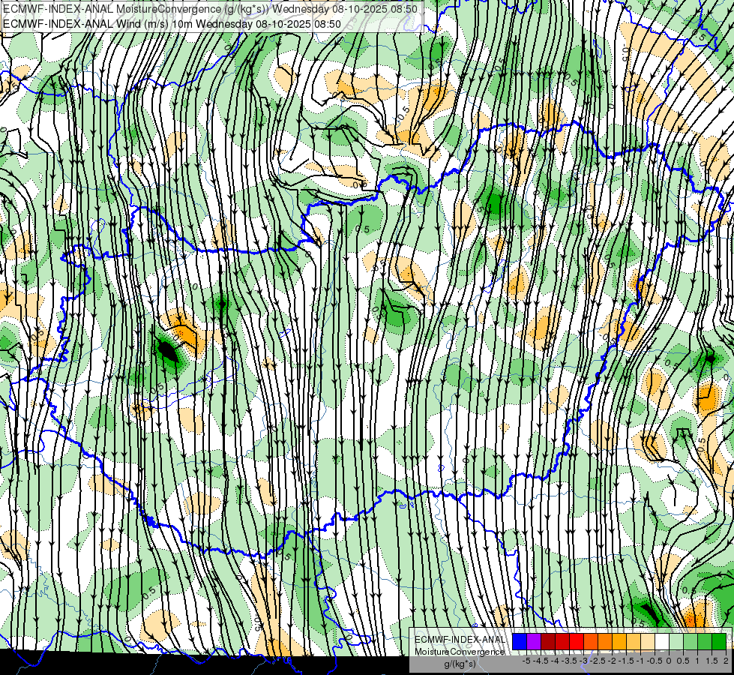The image size is (734, 675).
Task: Click the blue legend swatch above -5
Action: [x=519, y=642]
